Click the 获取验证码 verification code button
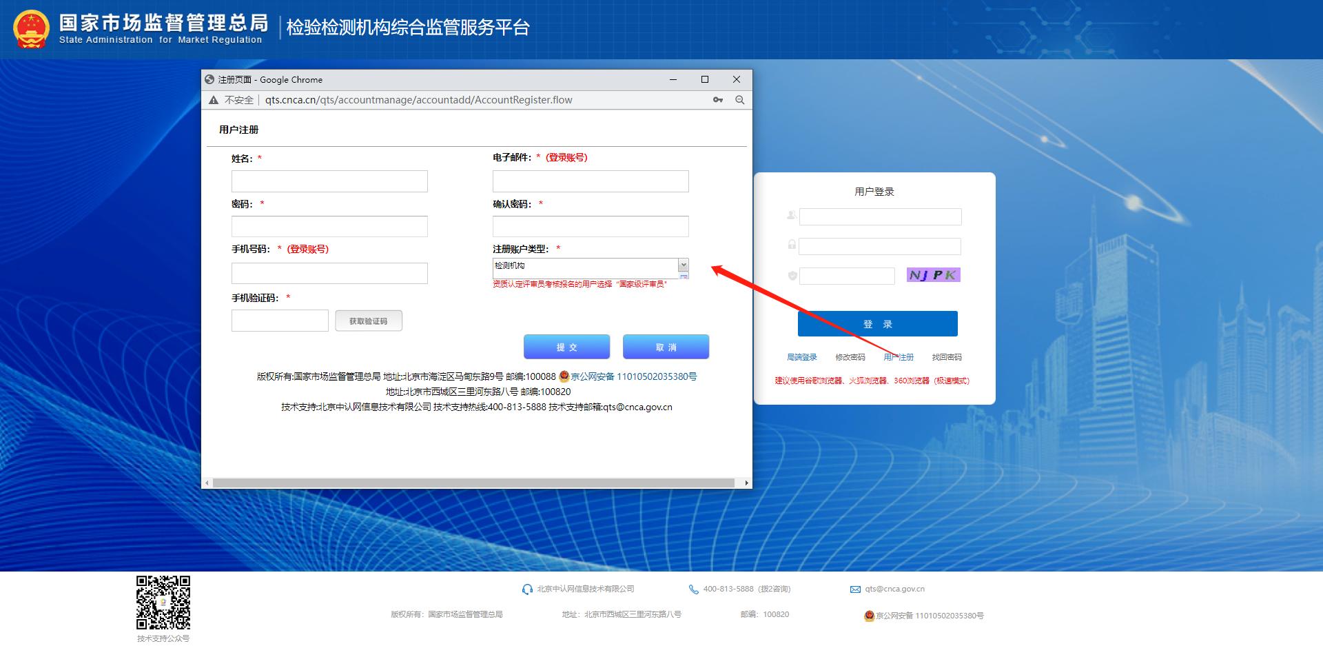Screen dimensions: 1323x646 368,320
